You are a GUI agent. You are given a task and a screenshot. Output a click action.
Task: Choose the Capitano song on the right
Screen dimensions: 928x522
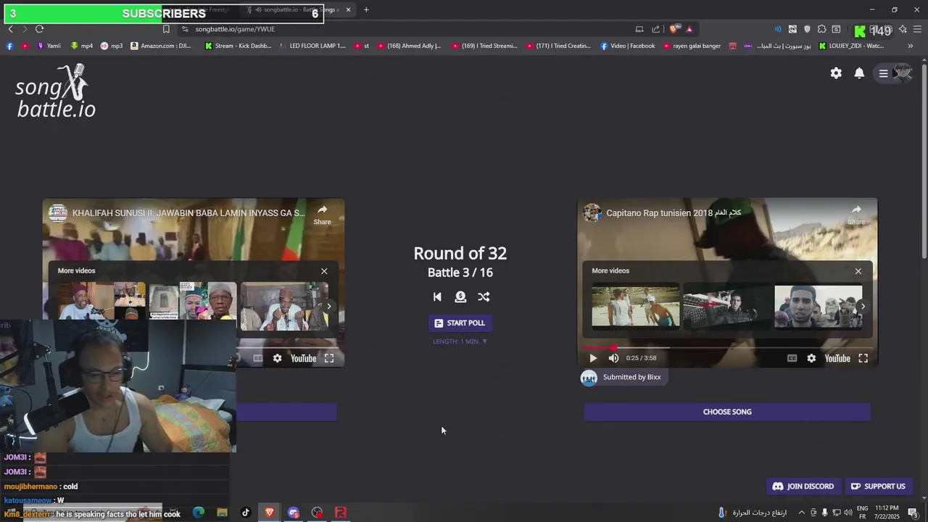727,412
